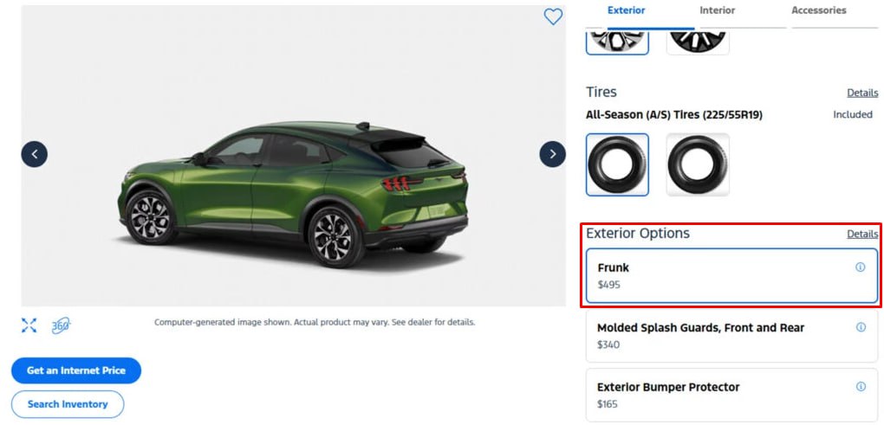Select Molded Splash Guards option

click(x=711, y=336)
